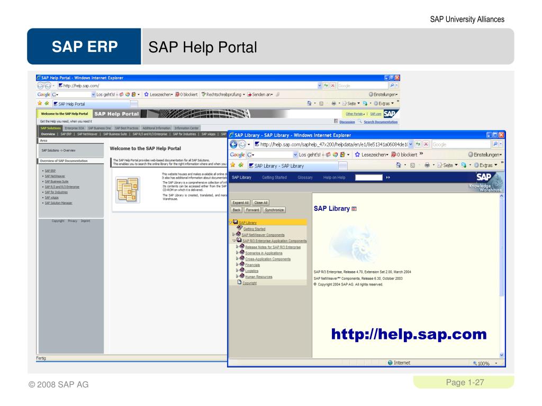Expand Cross-Application Components tree node
The width and height of the screenshot is (542, 406).
click(237, 259)
